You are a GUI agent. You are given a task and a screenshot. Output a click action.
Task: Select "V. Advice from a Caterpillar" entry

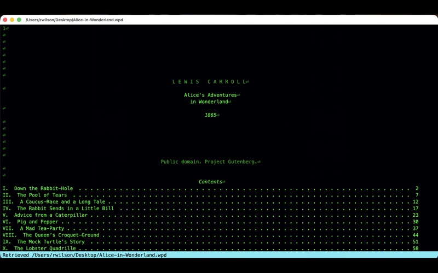tap(45, 215)
